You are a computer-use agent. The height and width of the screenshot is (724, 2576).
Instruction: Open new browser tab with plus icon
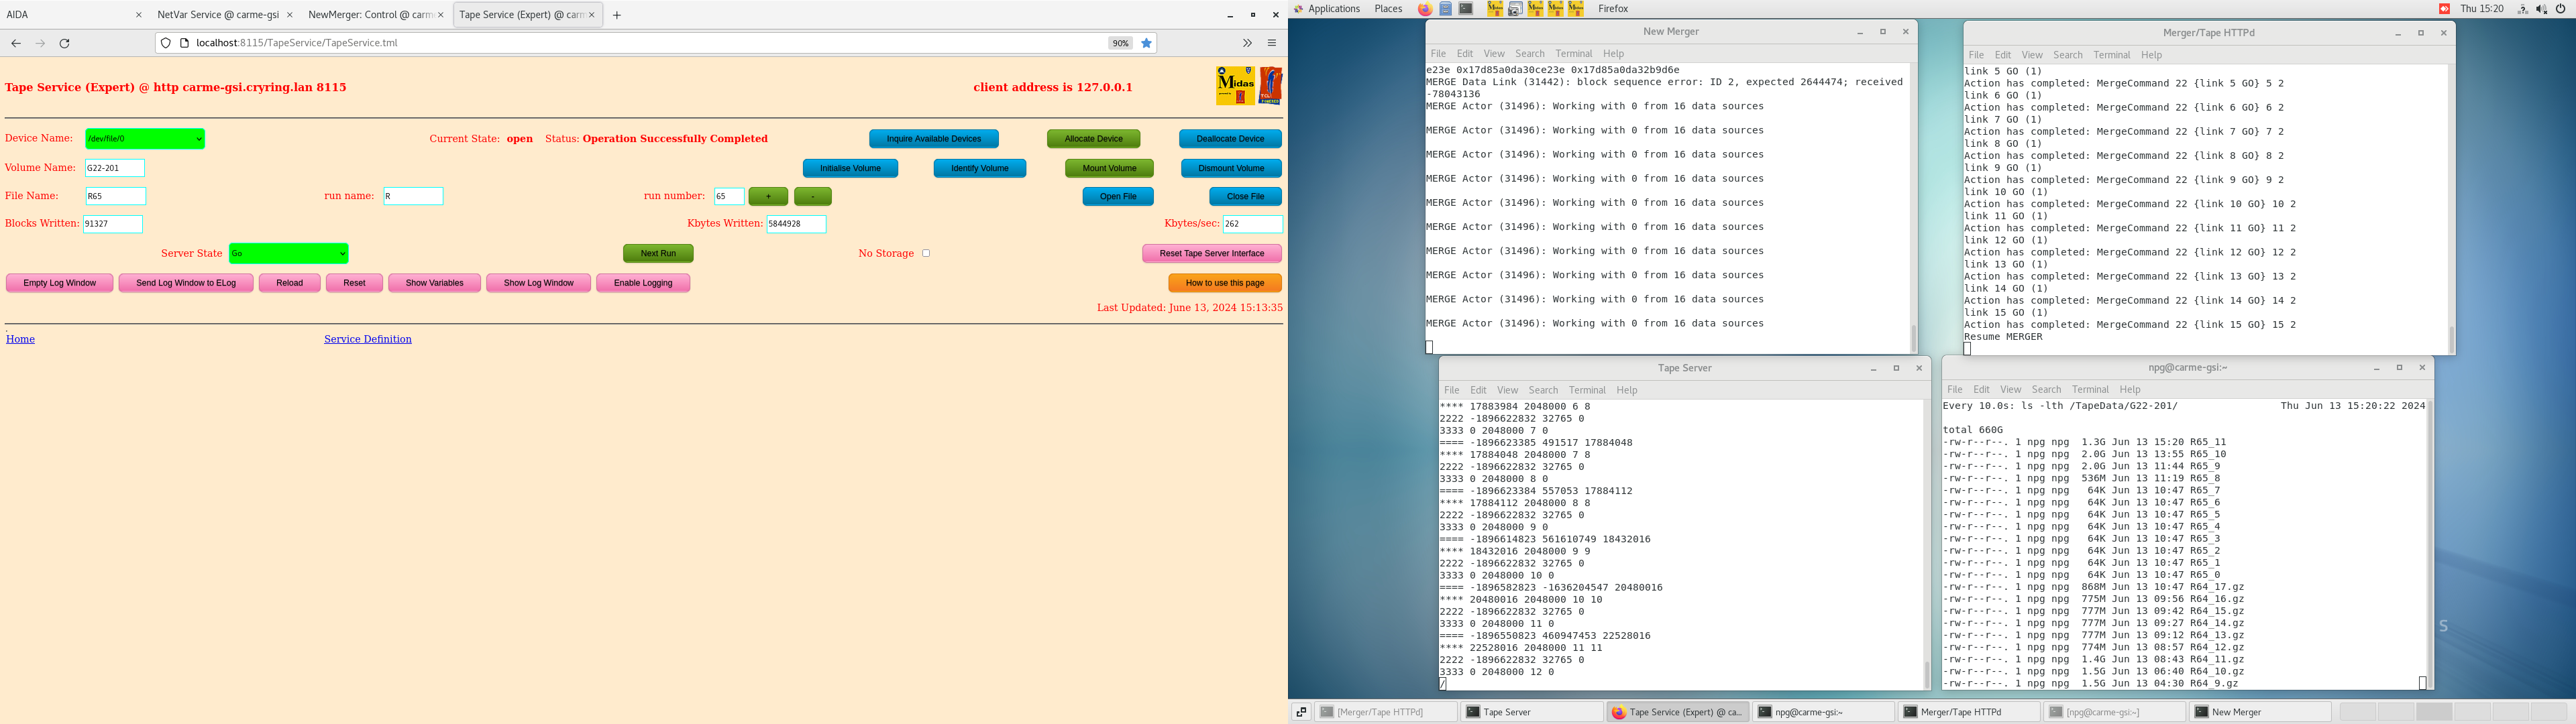(x=617, y=15)
